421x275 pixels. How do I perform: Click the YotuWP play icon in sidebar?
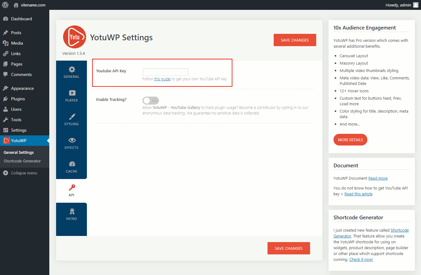[x=6, y=141]
